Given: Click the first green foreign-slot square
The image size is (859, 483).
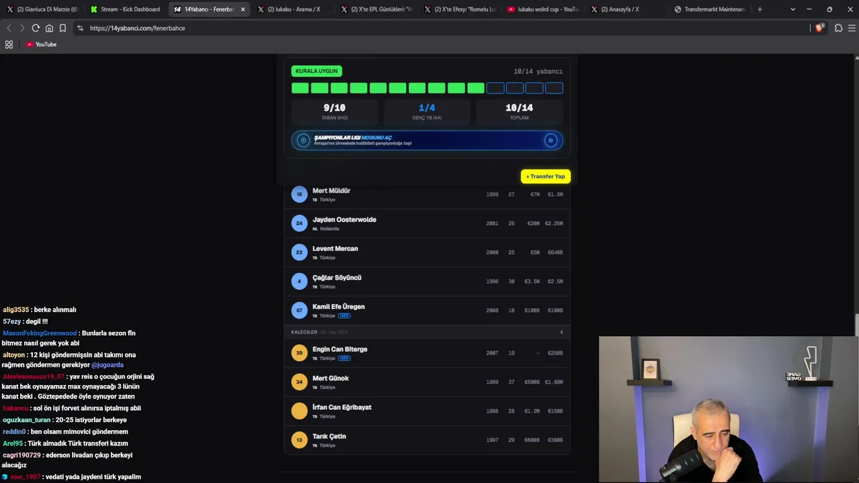Looking at the screenshot, I should [300, 88].
